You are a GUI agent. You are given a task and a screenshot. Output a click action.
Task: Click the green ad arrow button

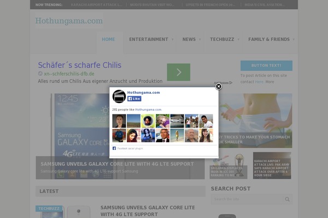(x=178, y=72)
